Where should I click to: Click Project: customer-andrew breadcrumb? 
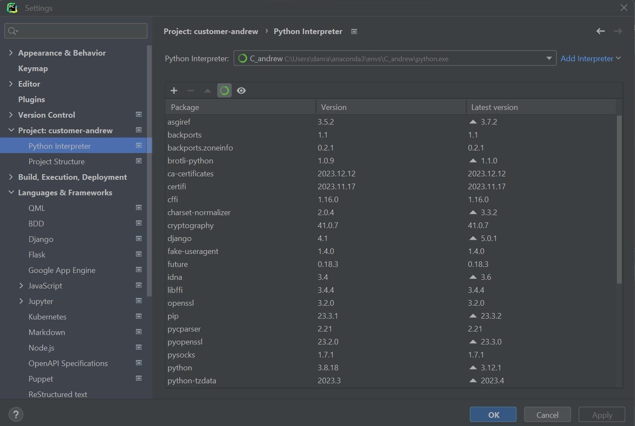click(x=211, y=31)
